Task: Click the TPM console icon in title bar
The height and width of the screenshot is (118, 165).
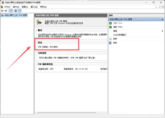Action: tap(2, 2)
